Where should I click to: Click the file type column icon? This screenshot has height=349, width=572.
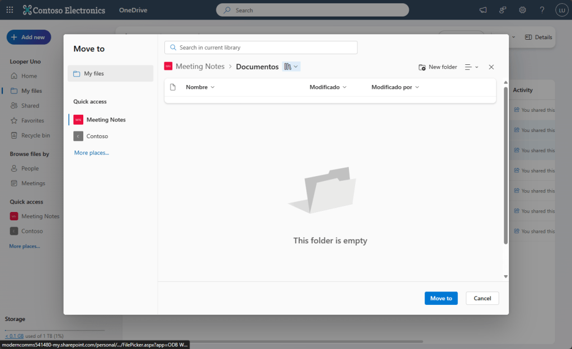point(173,87)
